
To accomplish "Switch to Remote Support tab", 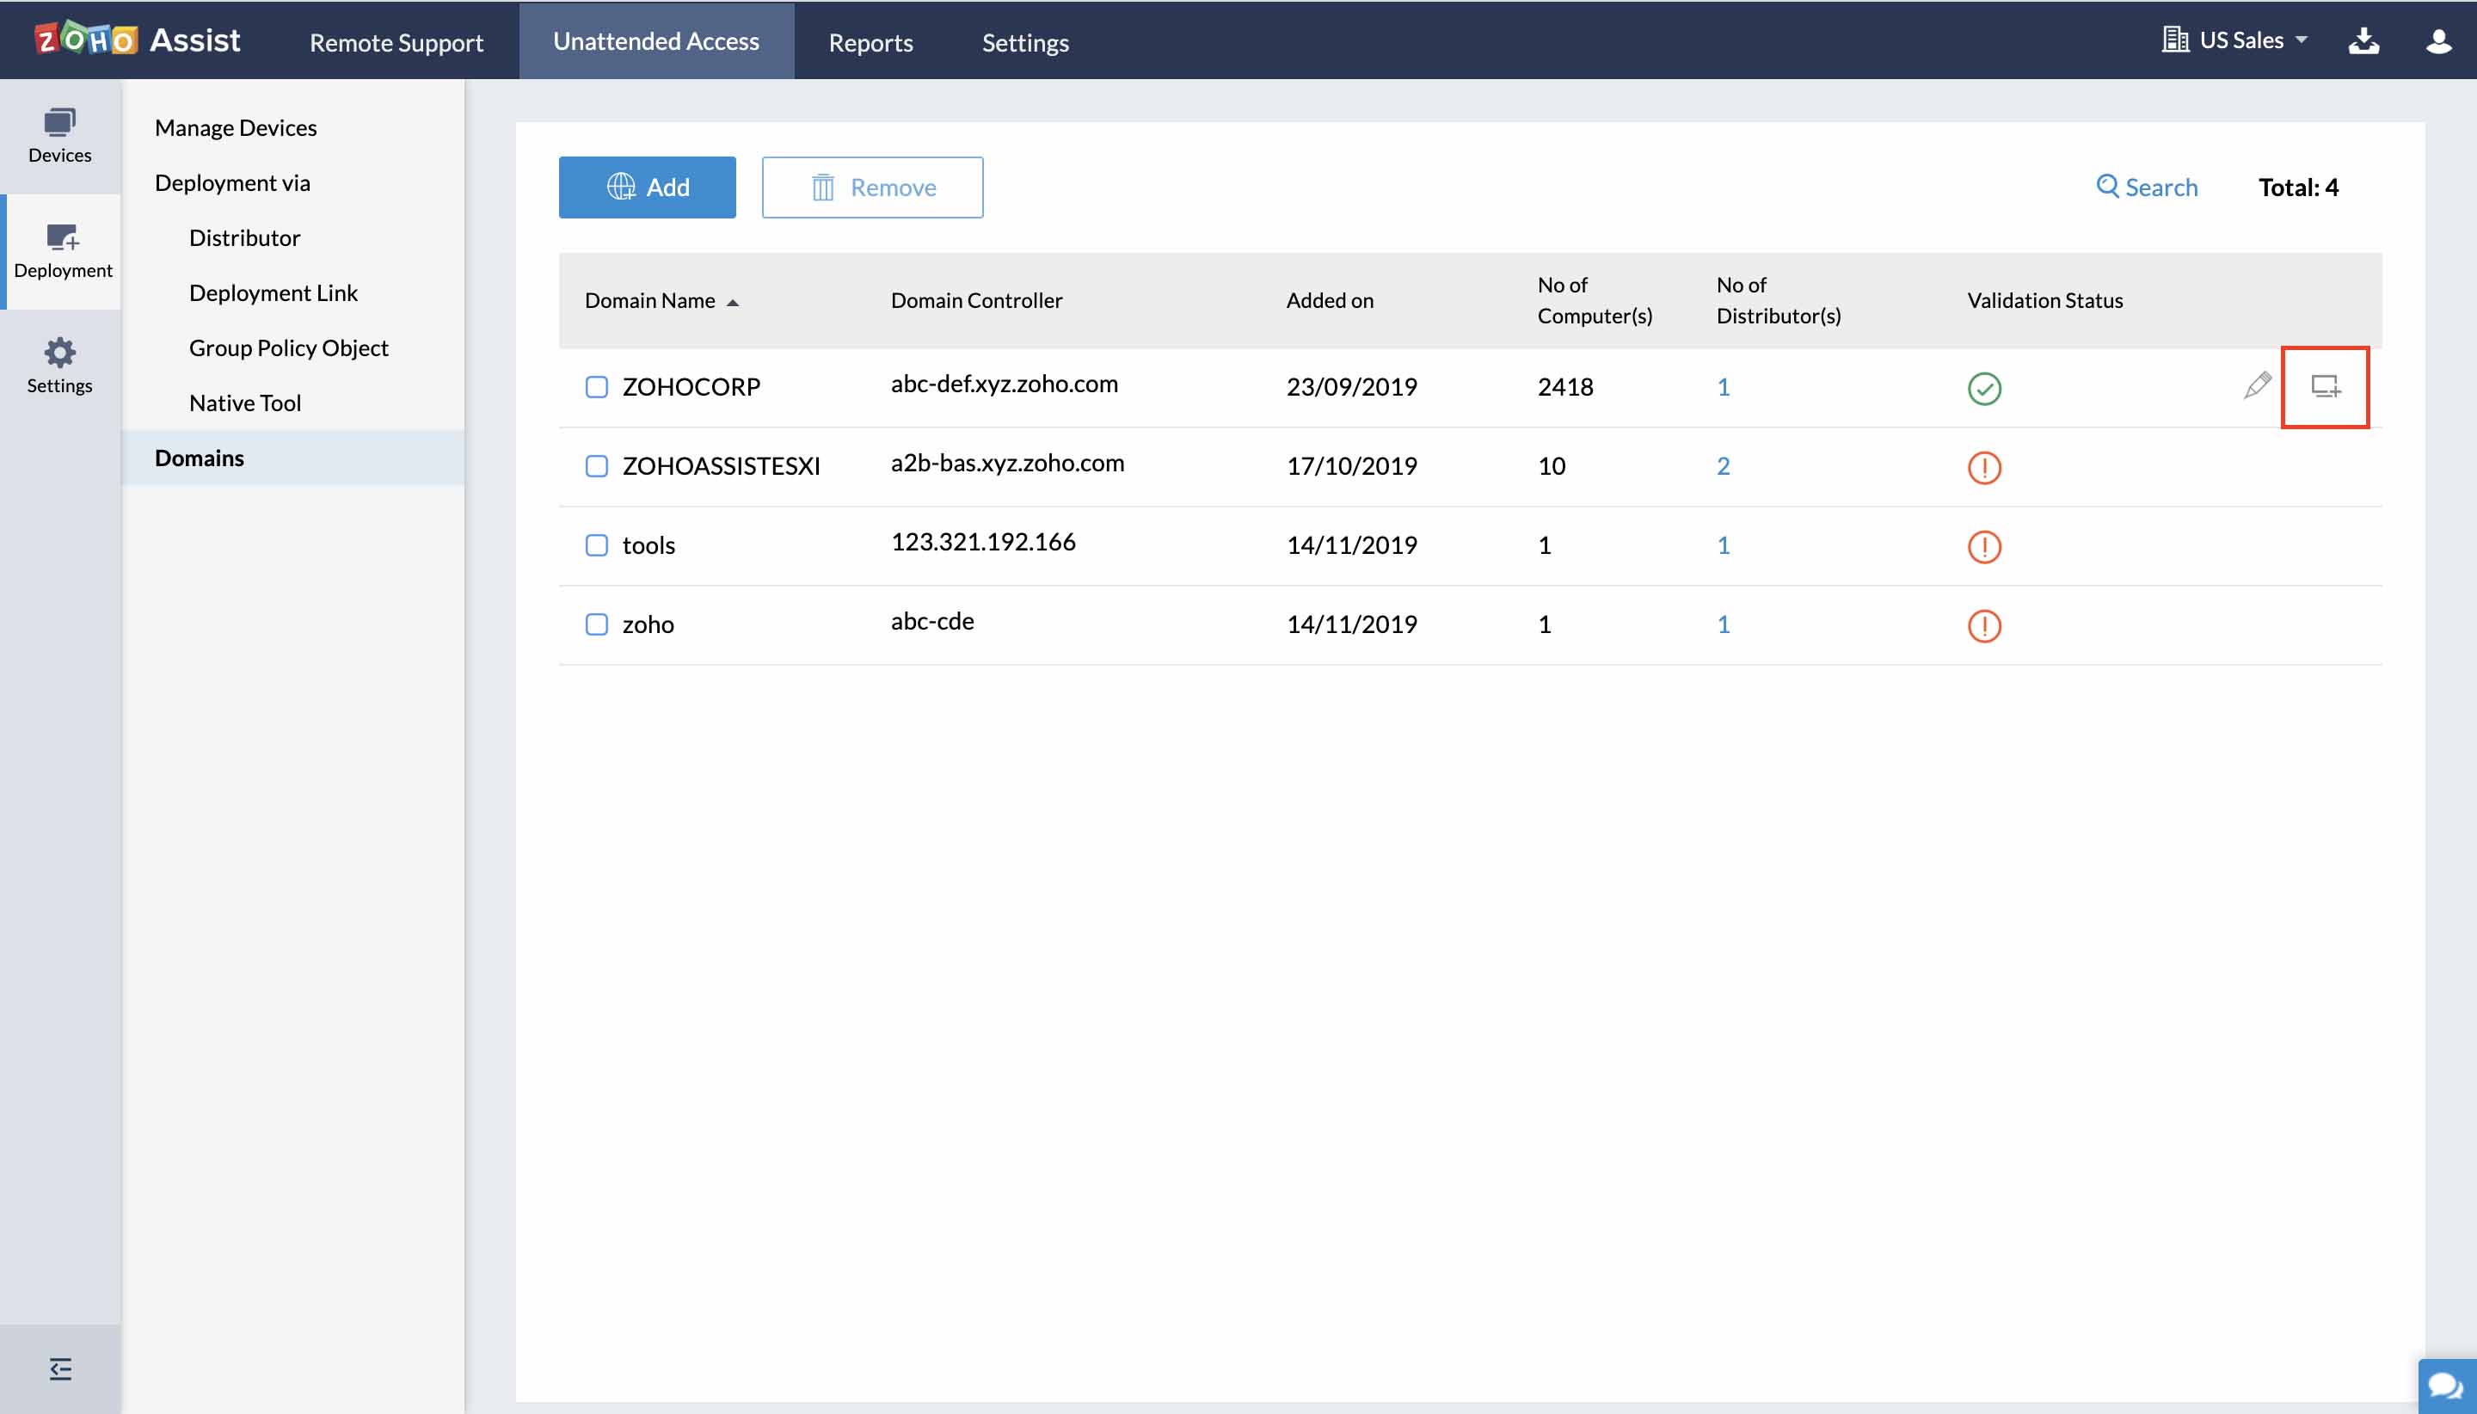I will (396, 42).
